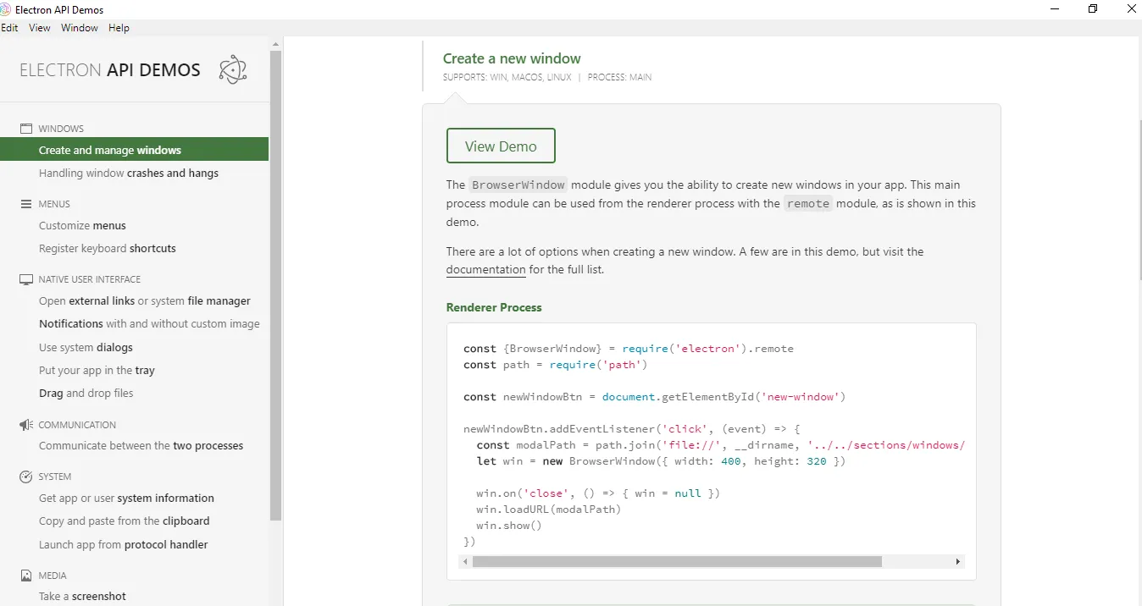This screenshot has height=606, width=1142.
Task: Click the win.show() code line
Action: click(x=509, y=526)
